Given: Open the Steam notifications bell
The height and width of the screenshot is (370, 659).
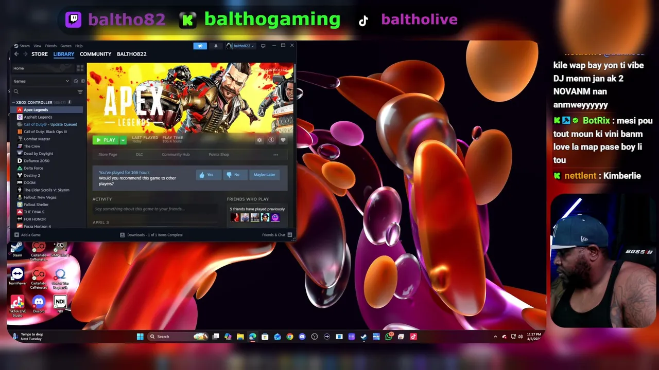Looking at the screenshot, I should (216, 46).
